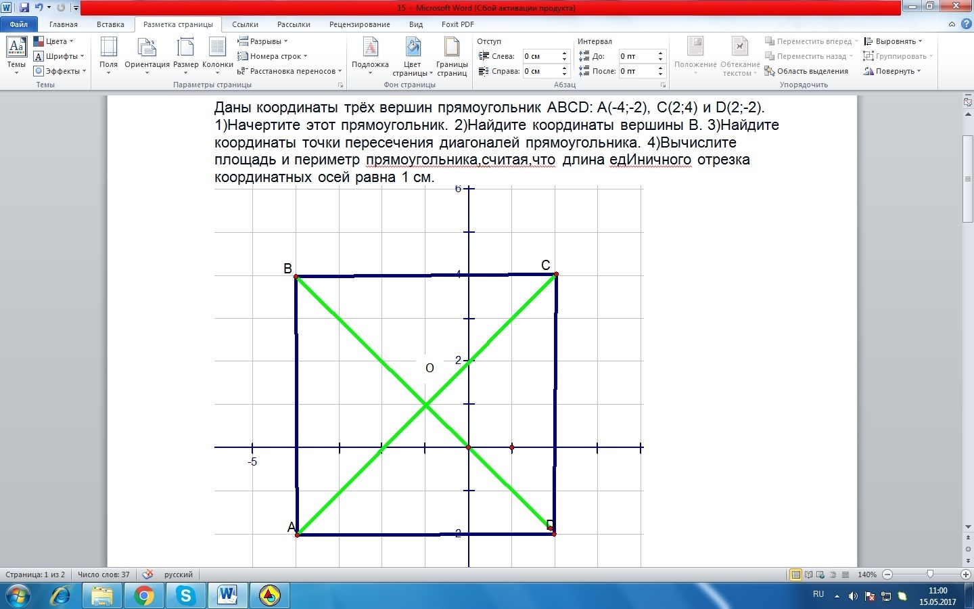Open Internet Explorer from taskbar
Screen dimensions: 974x609
(61, 596)
